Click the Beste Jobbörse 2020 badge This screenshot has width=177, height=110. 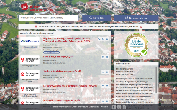coord(137,45)
